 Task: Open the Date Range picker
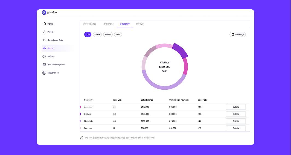(x=238, y=34)
